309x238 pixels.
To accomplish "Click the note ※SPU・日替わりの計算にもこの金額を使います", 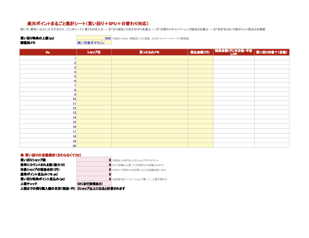I will (x=139, y=170).
